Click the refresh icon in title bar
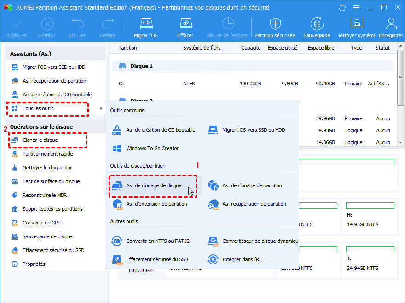 point(342,8)
